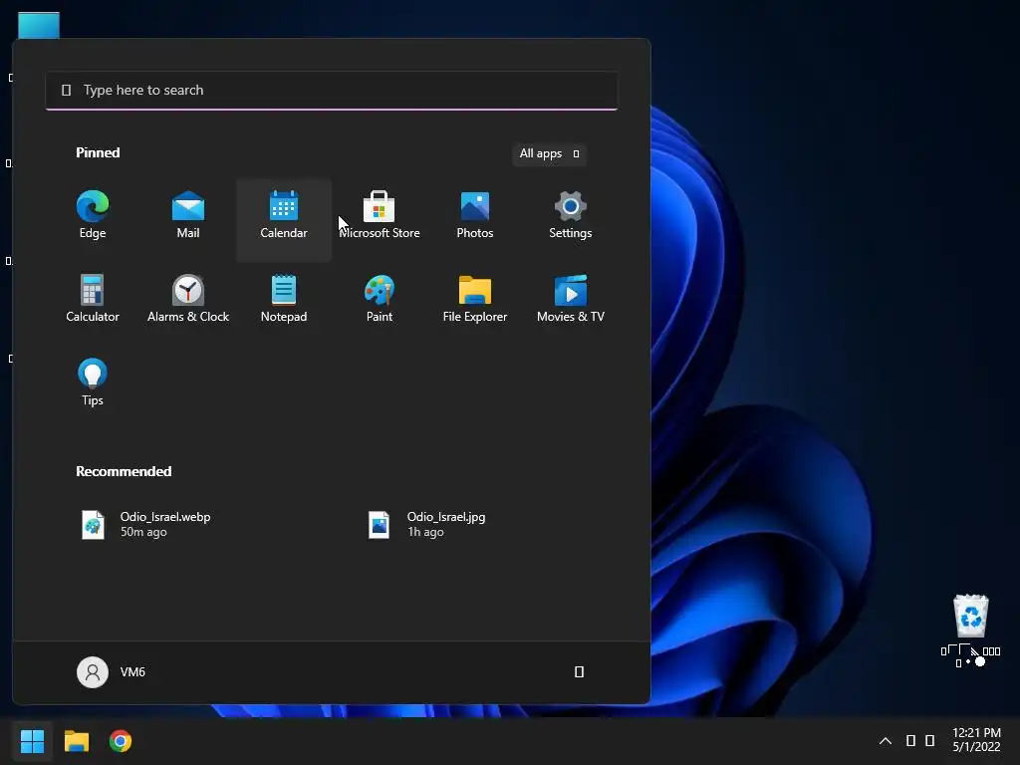Launch Google Chrome from the taskbar
This screenshot has height=765, width=1020.
(x=121, y=741)
